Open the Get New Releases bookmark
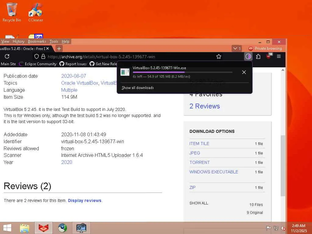Viewport: 312px width, 234px height. pyautogui.click(x=103, y=64)
